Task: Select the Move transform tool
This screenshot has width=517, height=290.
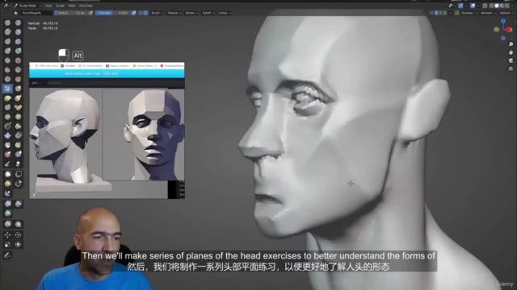Action: click(x=7, y=234)
